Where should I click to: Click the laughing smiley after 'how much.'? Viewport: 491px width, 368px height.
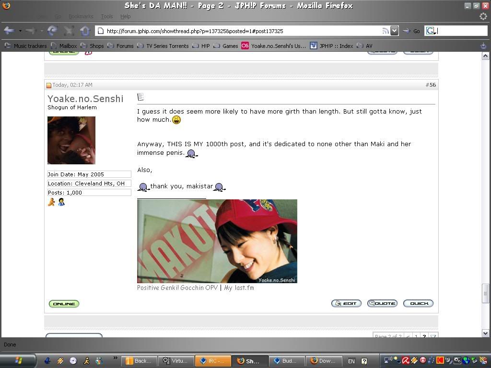tap(176, 120)
